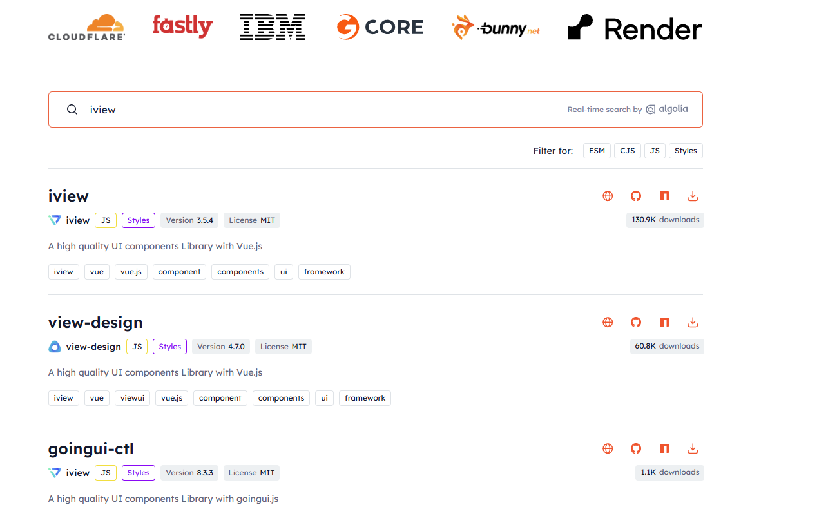Open iview GitHub repository icon
The height and width of the screenshot is (516, 828).
coord(636,196)
